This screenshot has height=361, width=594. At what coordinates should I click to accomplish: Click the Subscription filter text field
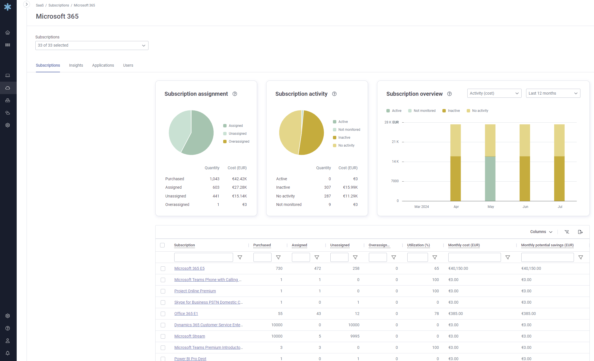[x=204, y=257]
